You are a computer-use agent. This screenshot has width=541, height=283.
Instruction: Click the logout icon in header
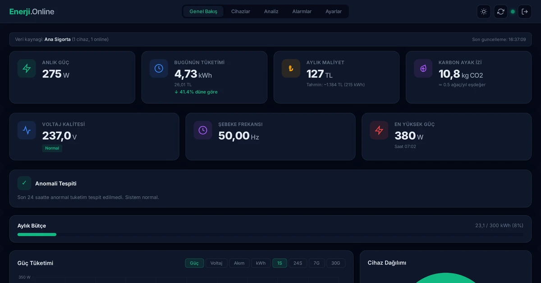(x=525, y=12)
